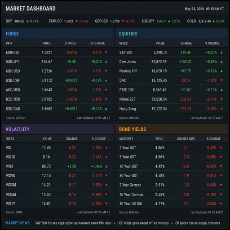Click GOLD price 2,377.45 in ticker
The image size is (230, 230).
coord(204,21)
